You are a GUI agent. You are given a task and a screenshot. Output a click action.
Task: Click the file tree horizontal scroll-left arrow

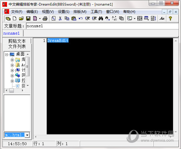[x=6, y=90]
